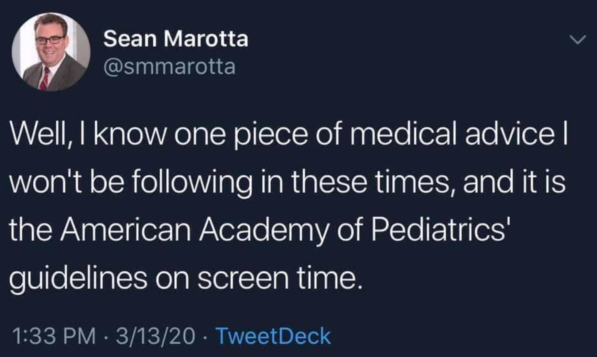Open Sean Marotta's profile photo

51,52
